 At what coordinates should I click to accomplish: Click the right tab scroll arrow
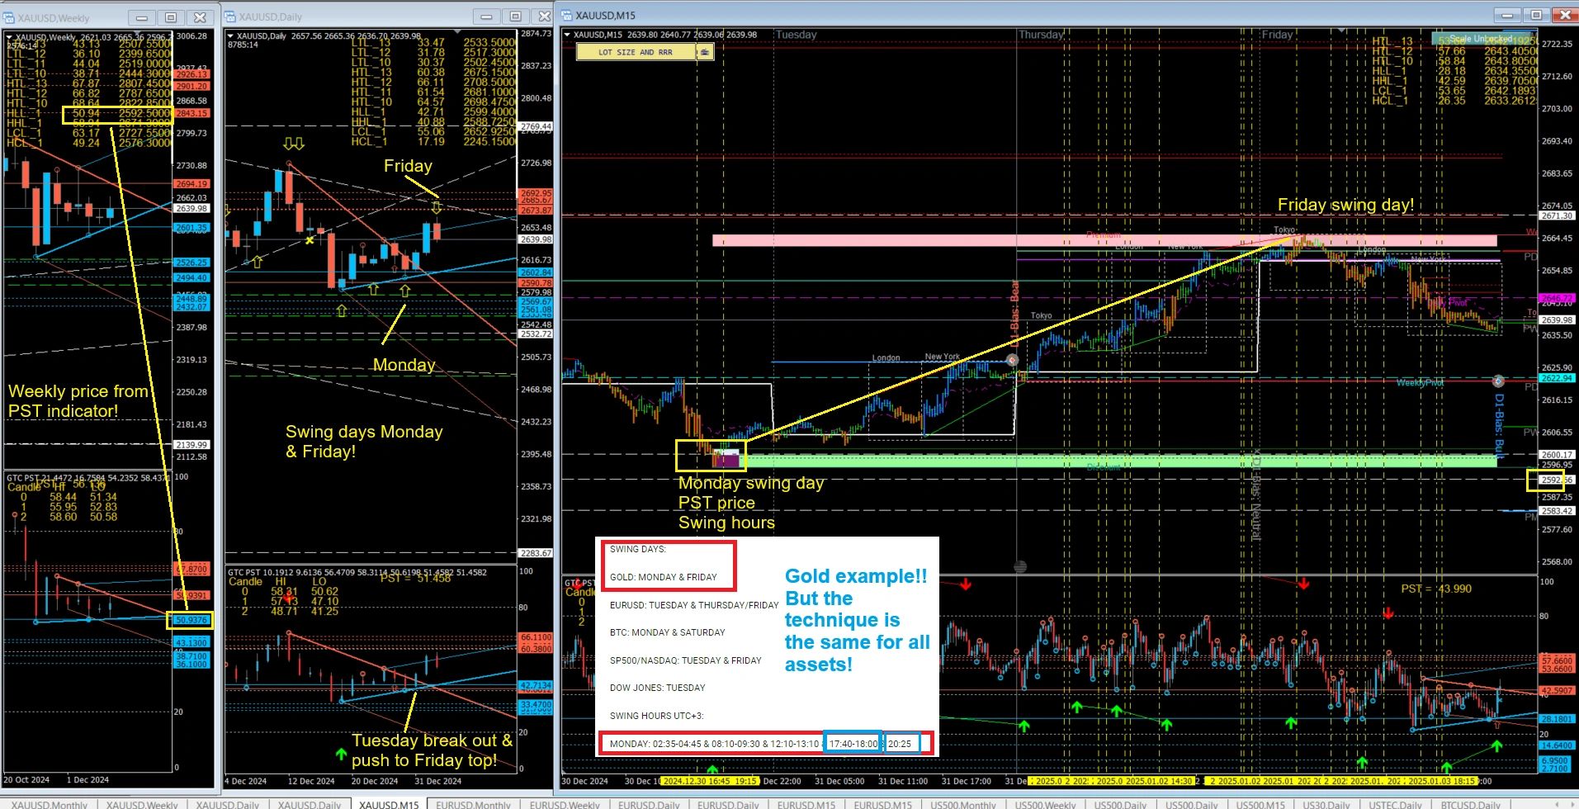(1571, 804)
